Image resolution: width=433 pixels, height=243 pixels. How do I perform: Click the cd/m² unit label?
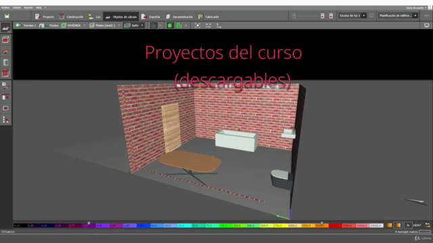coord(417,225)
